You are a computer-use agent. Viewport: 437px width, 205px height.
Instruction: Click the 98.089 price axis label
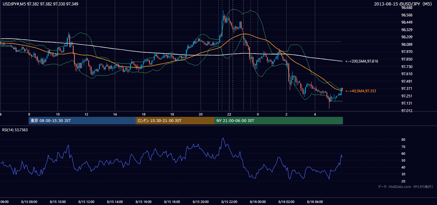pyautogui.click(x=407, y=44)
